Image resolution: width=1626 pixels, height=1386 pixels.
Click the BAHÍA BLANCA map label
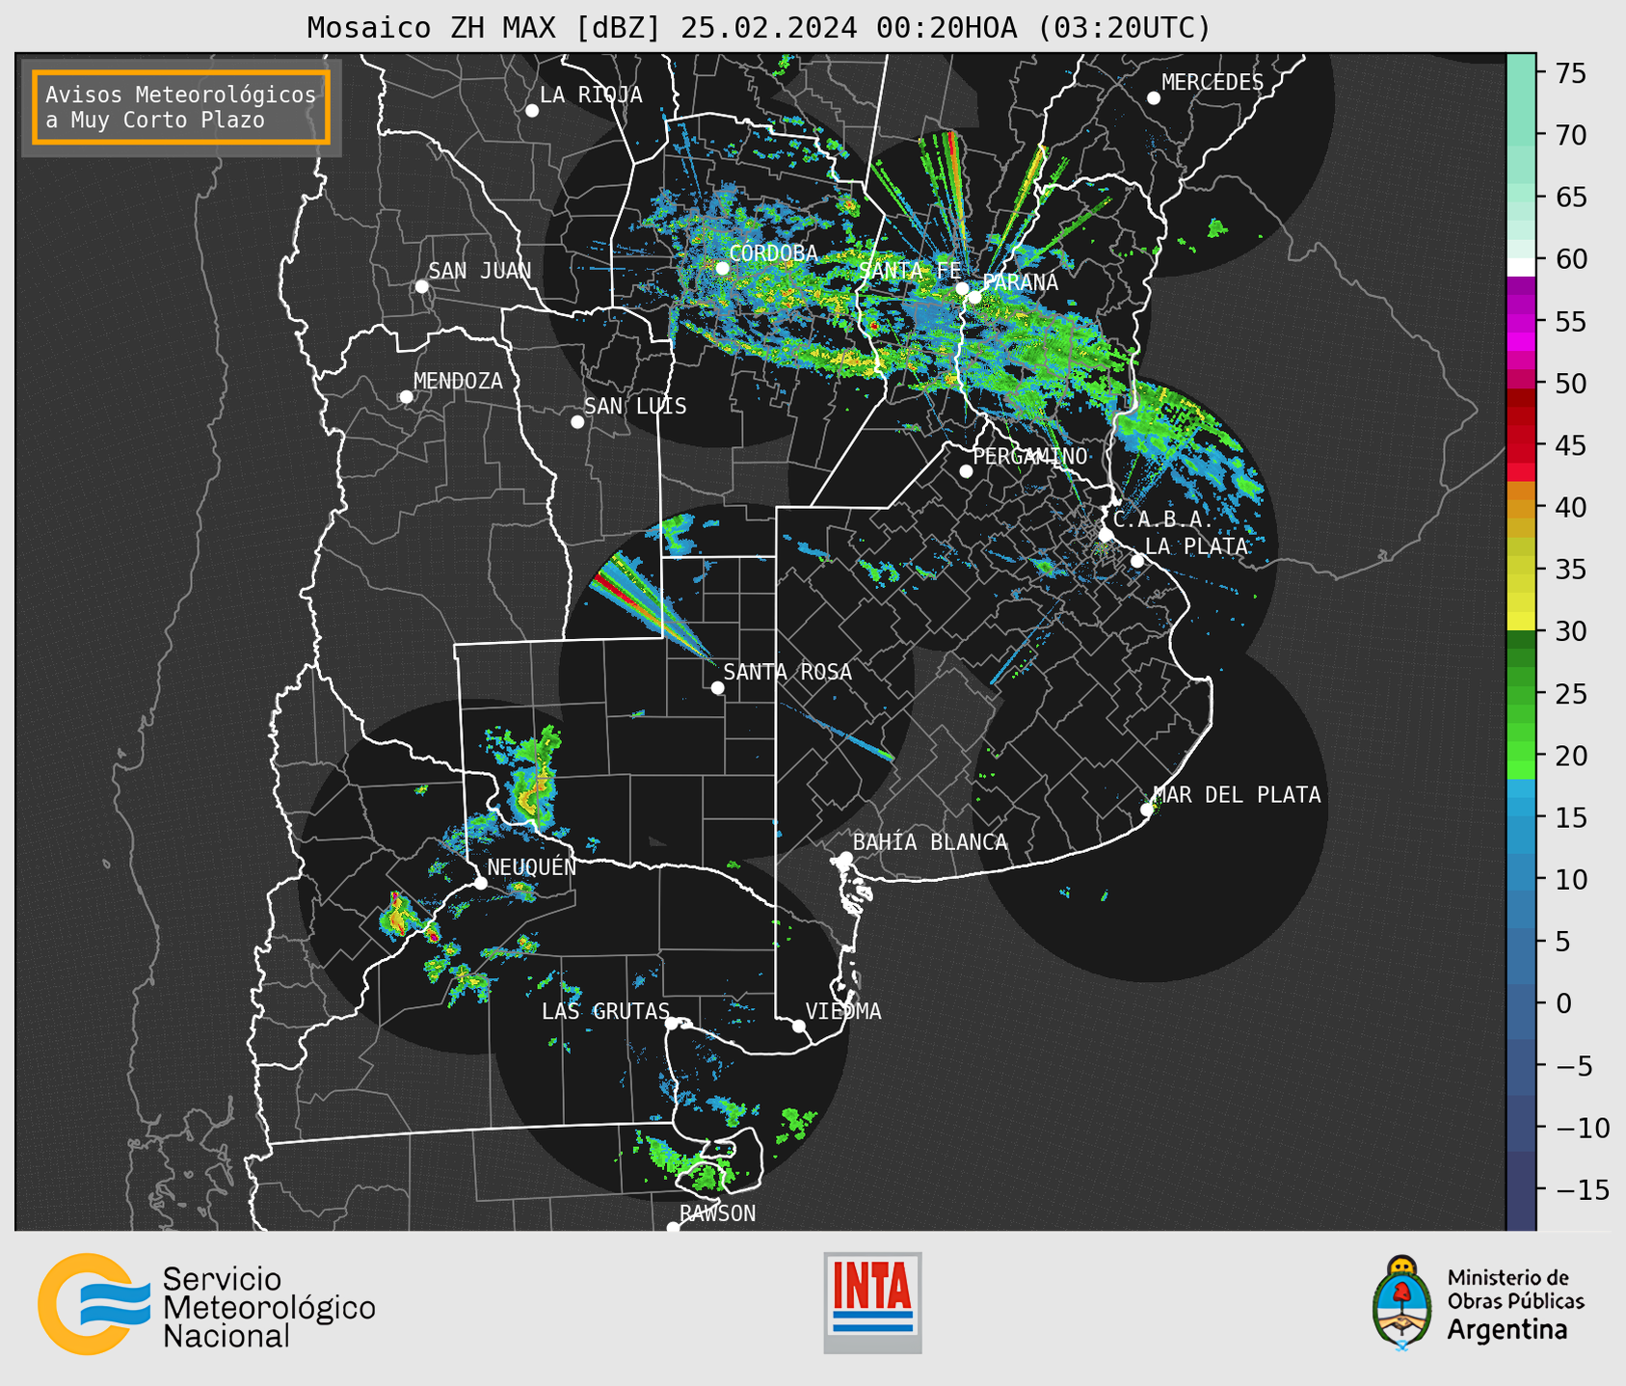(930, 842)
